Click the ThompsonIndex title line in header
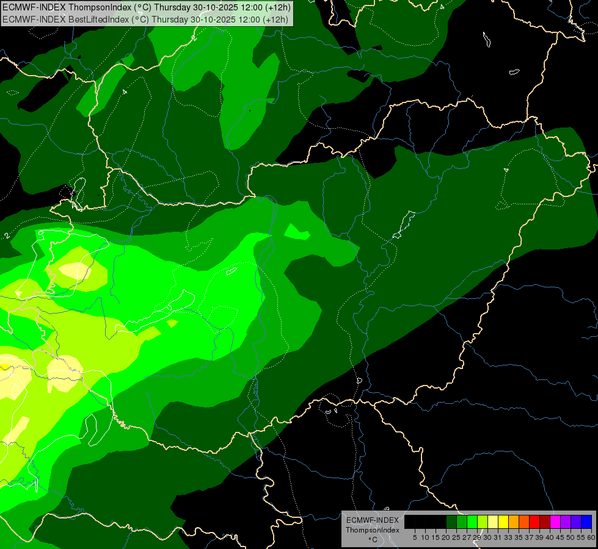 [x=147, y=7]
